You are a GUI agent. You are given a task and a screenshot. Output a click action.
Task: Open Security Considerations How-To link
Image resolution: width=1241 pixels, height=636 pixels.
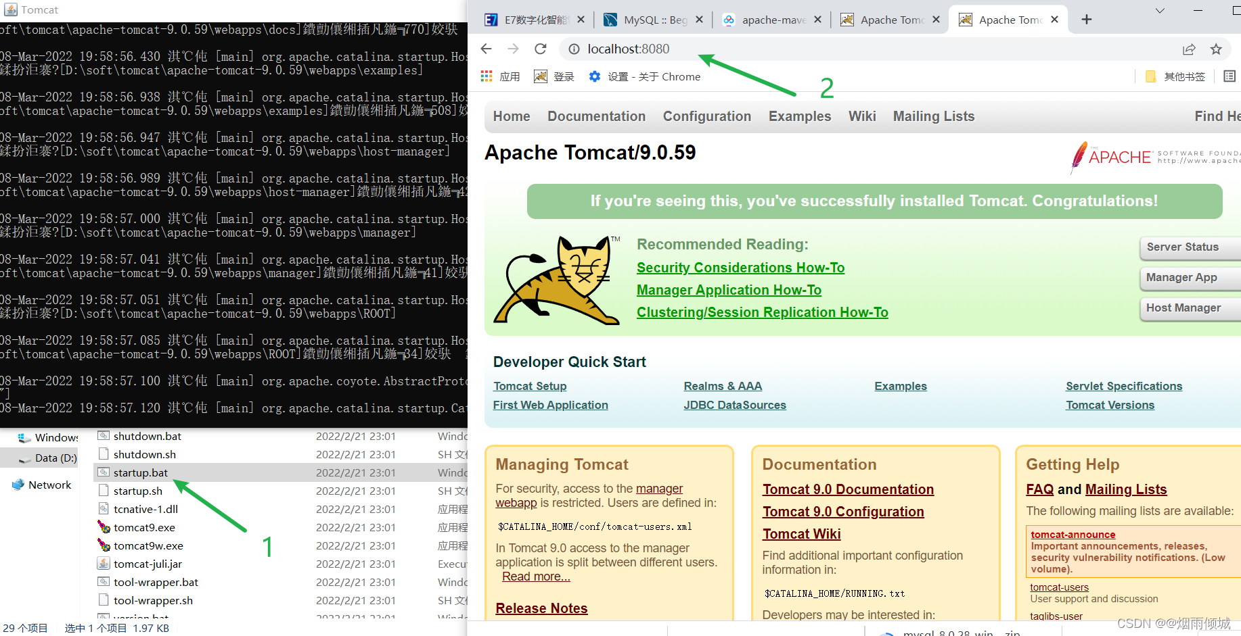click(740, 268)
